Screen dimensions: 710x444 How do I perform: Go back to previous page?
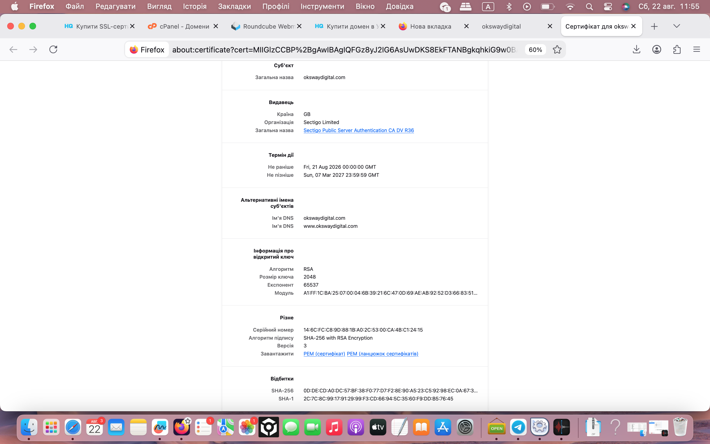(13, 49)
